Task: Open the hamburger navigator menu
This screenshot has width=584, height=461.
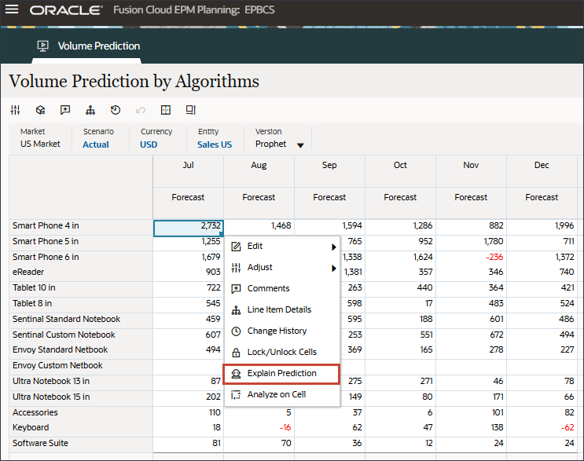Action: [12, 9]
